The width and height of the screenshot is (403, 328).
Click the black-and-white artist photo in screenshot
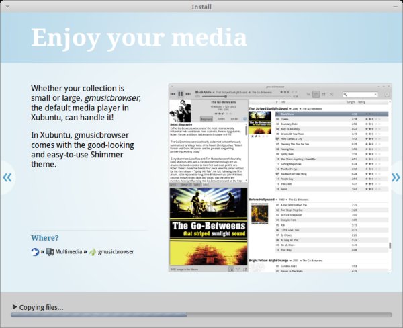click(x=181, y=111)
